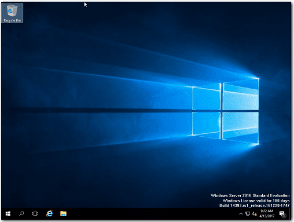Open the Windows Start menu
This screenshot has height=222, width=294.
[x=8, y=213]
